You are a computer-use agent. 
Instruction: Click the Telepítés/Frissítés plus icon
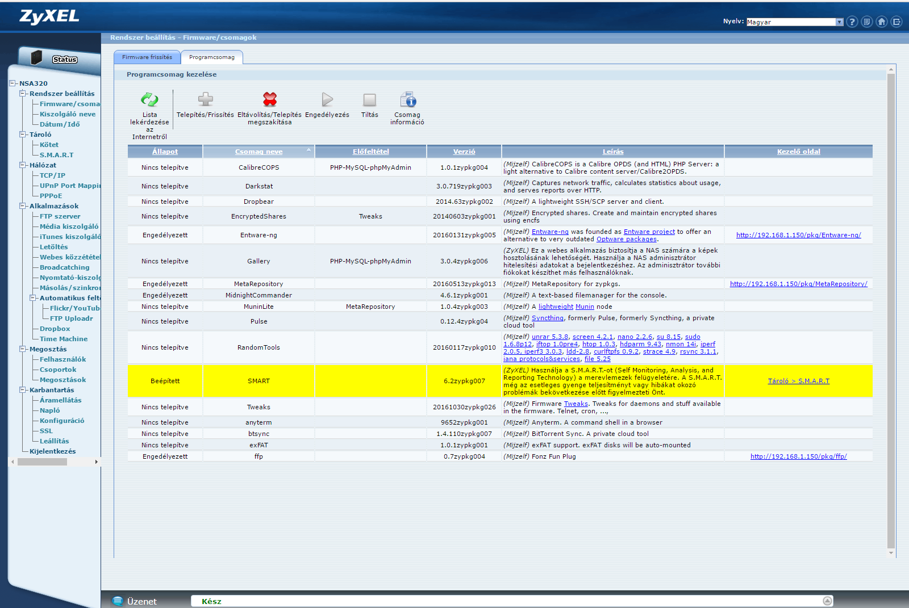click(x=205, y=100)
